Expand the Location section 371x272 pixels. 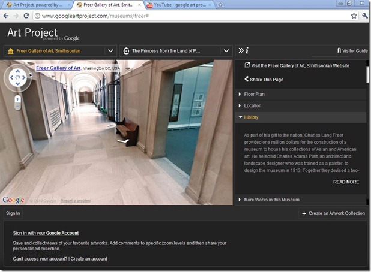(301, 106)
